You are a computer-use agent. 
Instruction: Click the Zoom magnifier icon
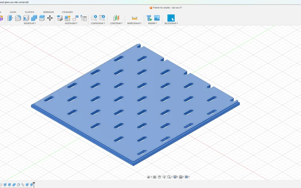[164, 177]
